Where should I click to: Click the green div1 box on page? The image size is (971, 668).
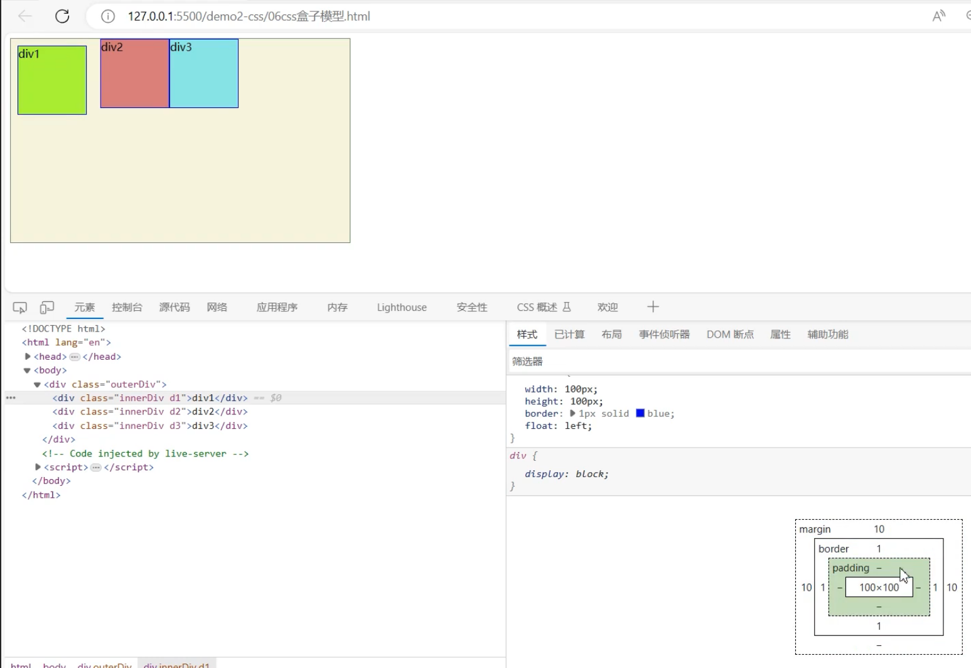(x=52, y=80)
